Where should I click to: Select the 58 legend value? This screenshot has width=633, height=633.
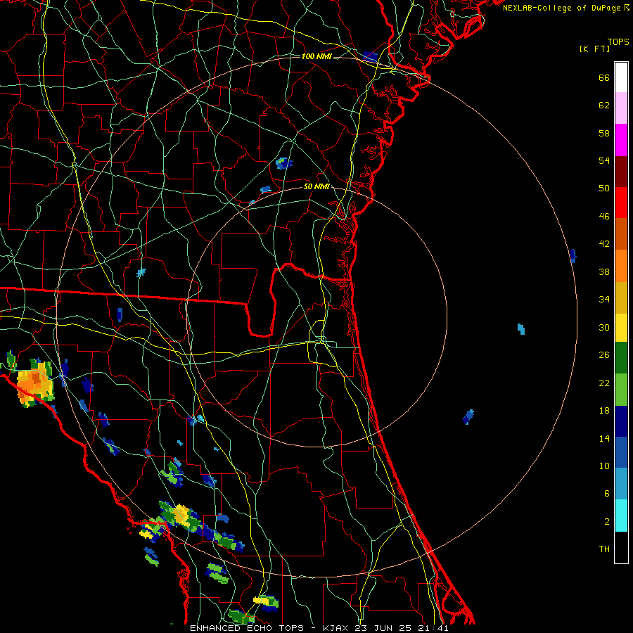(604, 133)
